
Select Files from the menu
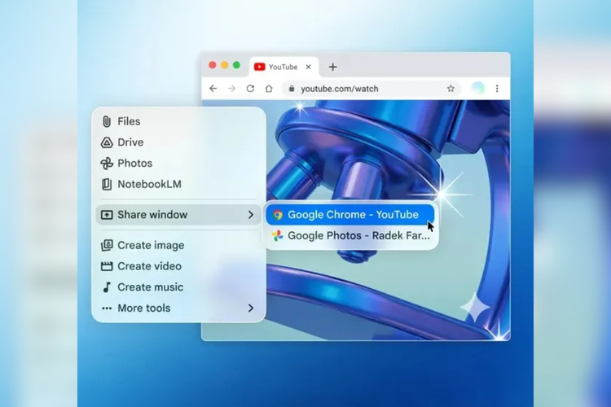tap(129, 121)
